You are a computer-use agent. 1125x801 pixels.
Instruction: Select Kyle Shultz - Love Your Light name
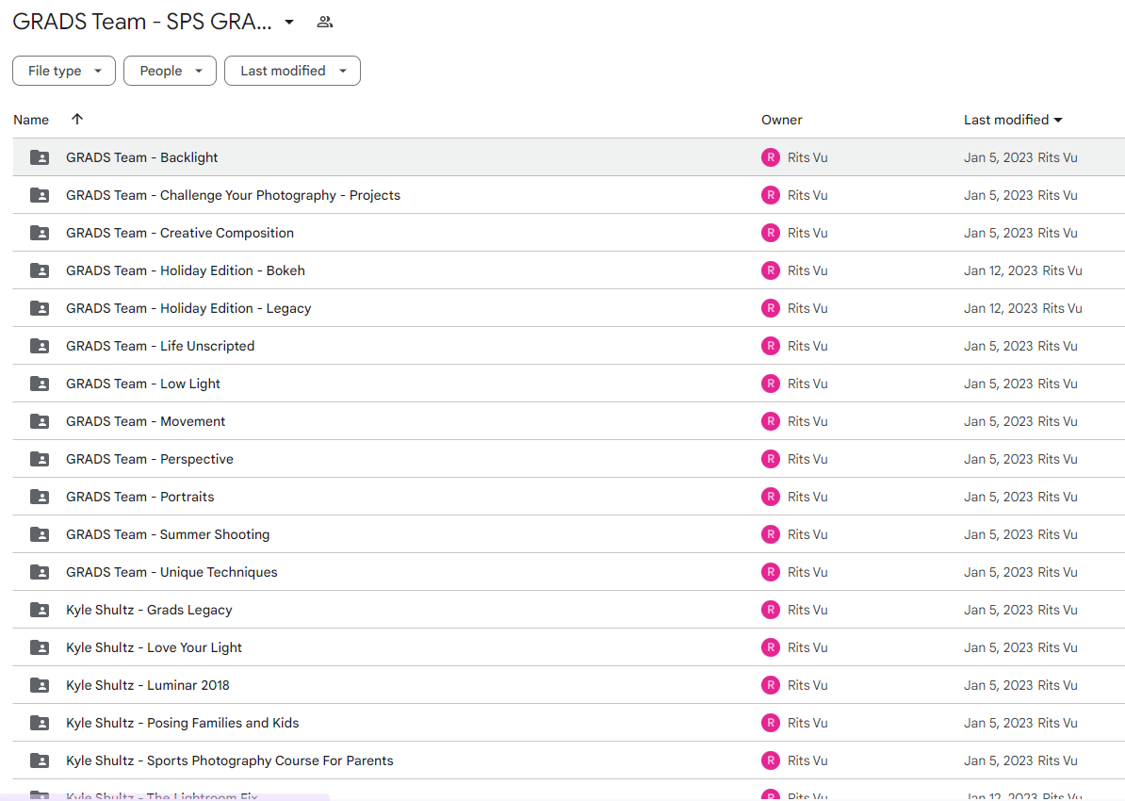pyautogui.click(x=155, y=647)
